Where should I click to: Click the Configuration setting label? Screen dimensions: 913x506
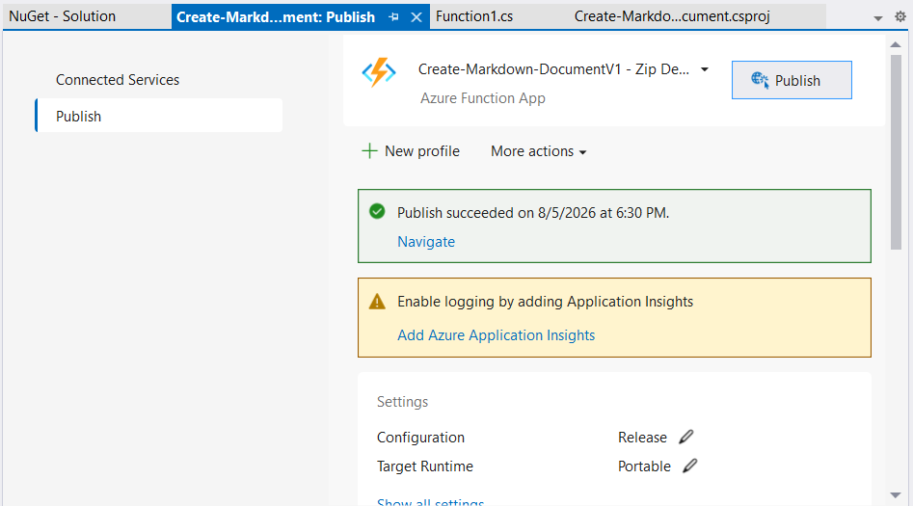pos(420,438)
